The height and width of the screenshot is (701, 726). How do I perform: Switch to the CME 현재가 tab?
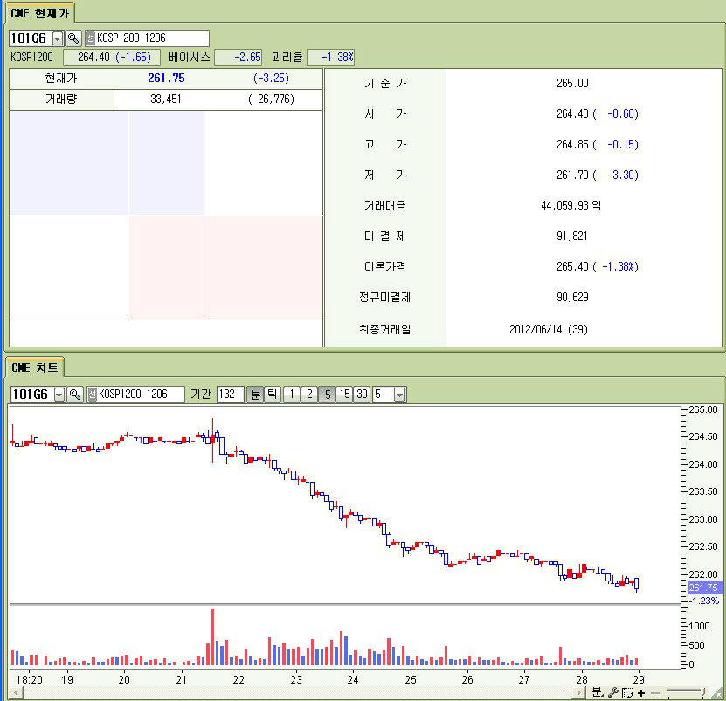tap(41, 12)
